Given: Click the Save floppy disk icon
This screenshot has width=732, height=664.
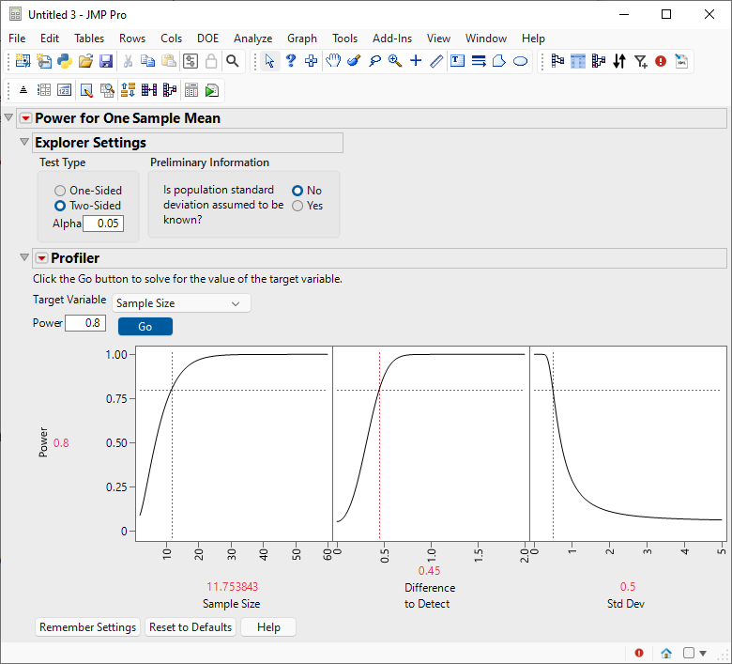Looking at the screenshot, I should click(x=106, y=61).
